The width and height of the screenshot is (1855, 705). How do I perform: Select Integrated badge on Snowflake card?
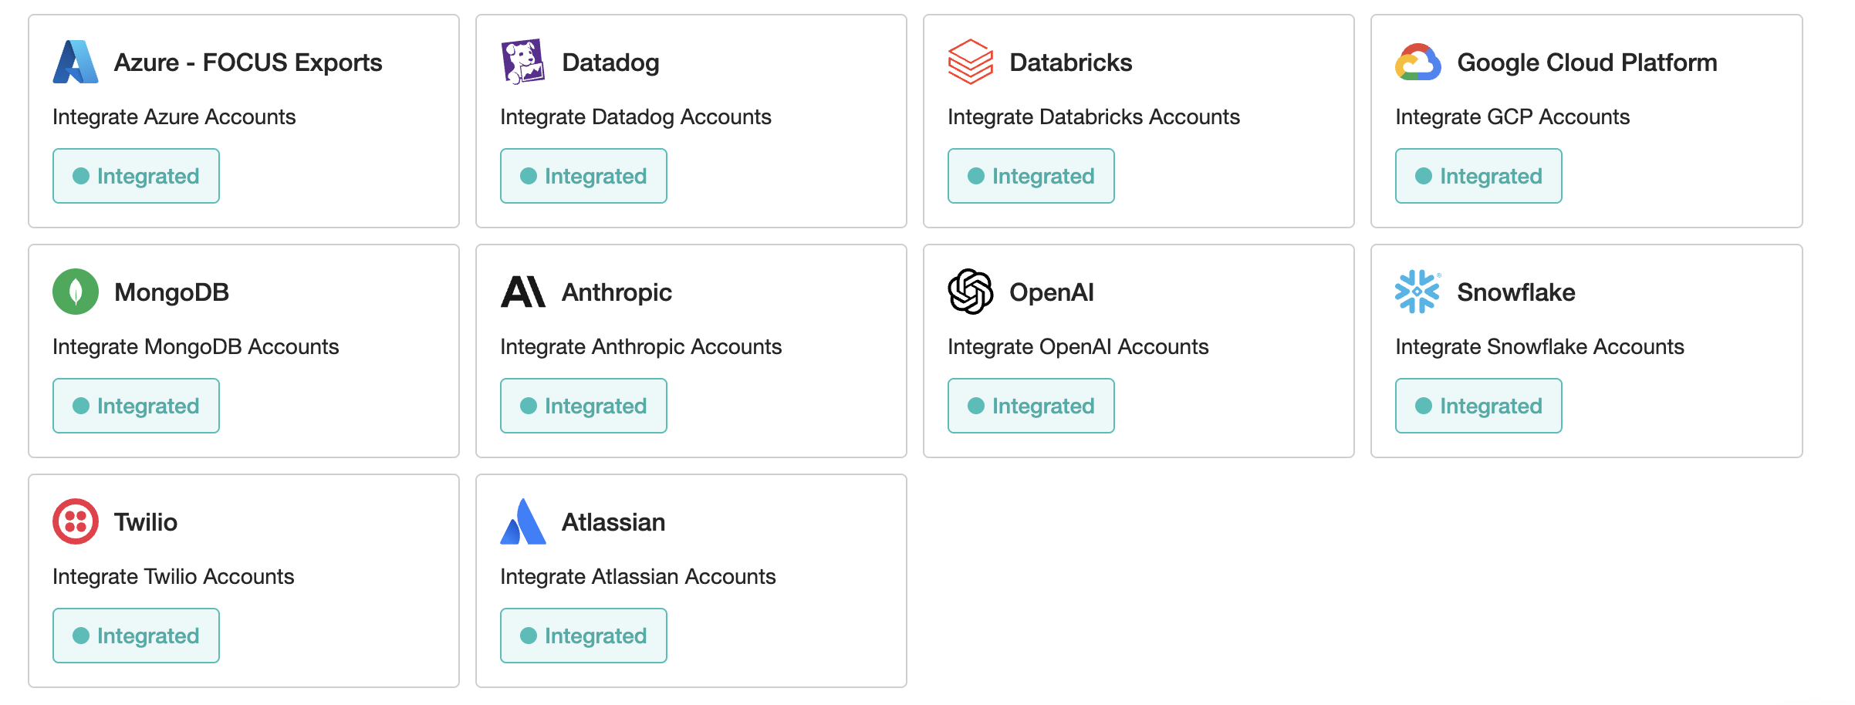[1478, 406]
